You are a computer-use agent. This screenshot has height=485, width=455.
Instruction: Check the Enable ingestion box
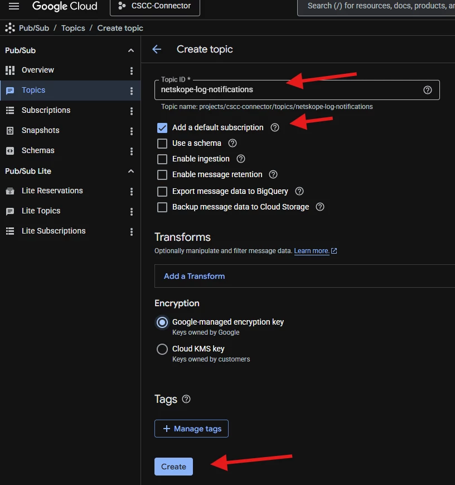coord(162,159)
